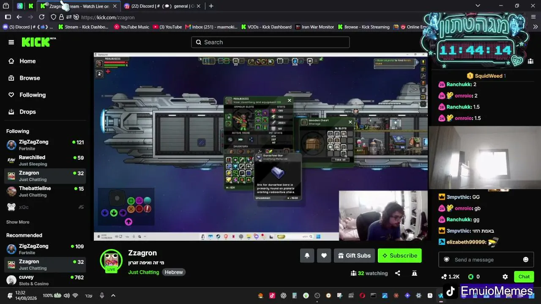This screenshot has width=541, height=304.
Task: Open the Iran War Monitor bookmark
Action: coord(314,27)
